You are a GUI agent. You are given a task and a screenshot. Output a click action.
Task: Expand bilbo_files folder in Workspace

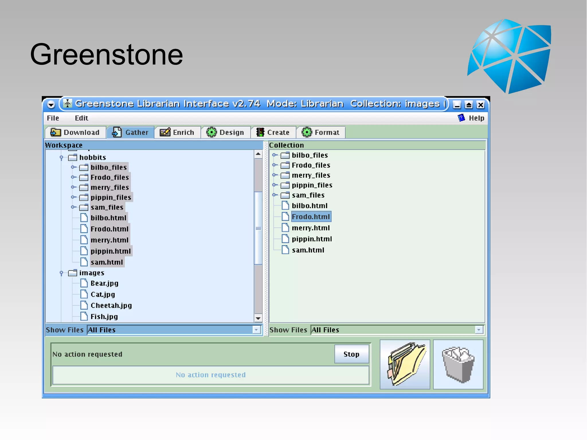pyautogui.click(x=73, y=167)
